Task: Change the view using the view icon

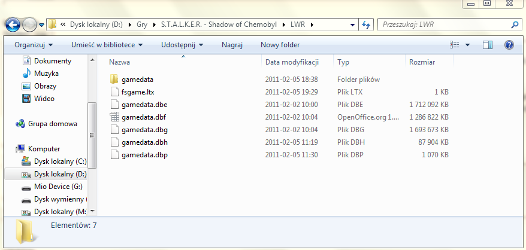Action: [454, 45]
